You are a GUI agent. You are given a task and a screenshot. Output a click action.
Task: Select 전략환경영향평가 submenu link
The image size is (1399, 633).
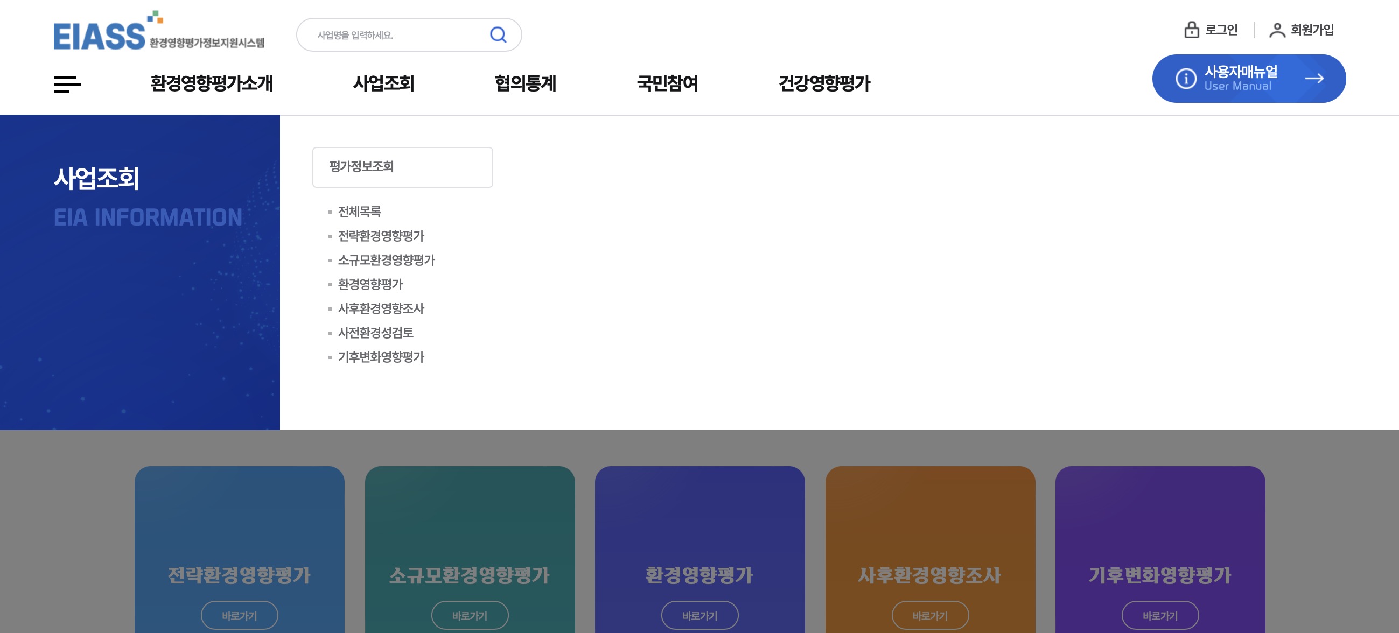[x=381, y=236]
